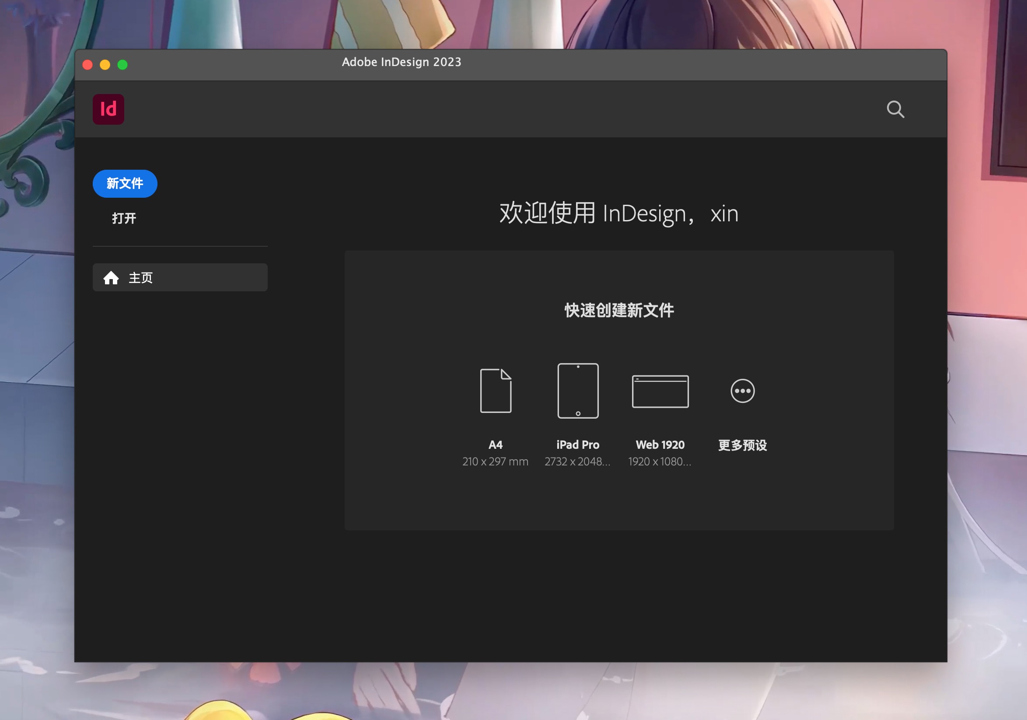Click the A4 document preset icon
This screenshot has width=1027, height=720.
pos(496,391)
